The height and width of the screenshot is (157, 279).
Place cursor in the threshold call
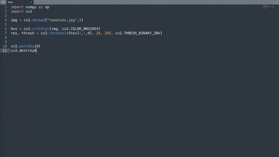tap(59, 33)
